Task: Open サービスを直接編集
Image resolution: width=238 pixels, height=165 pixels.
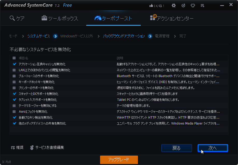Action: click(50, 147)
